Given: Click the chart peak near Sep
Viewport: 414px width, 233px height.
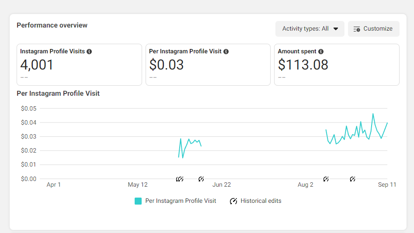Looking at the screenshot, I should [x=373, y=114].
